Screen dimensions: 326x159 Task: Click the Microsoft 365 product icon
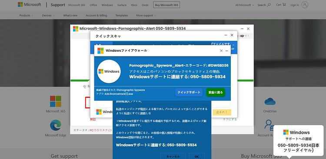coord(56,101)
